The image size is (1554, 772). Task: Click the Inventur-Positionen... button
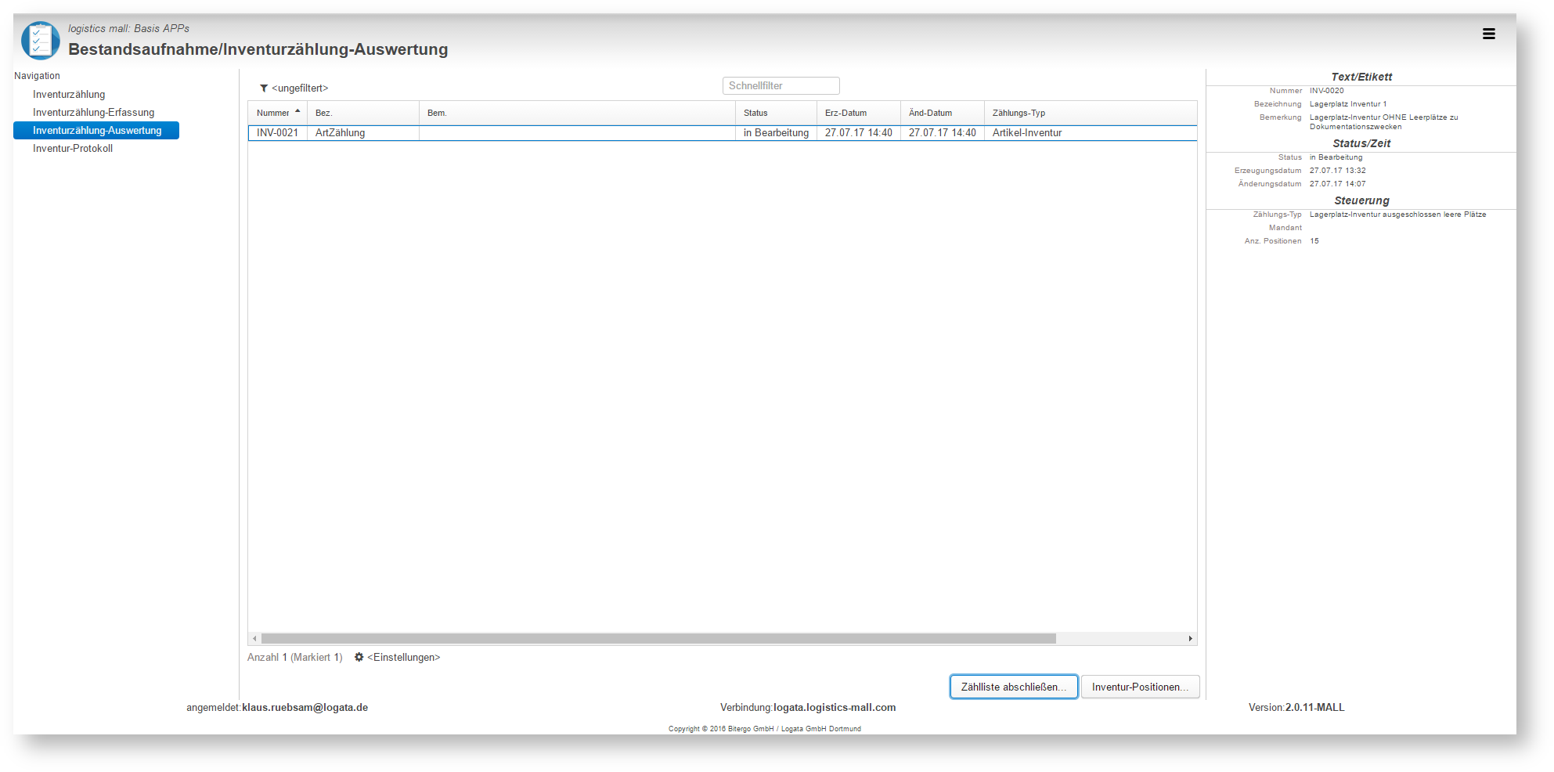[1140, 687]
